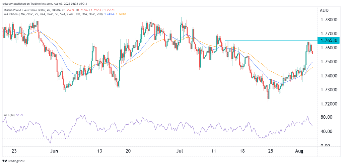
Task: Click the 1.73000 price axis label
Action: point(330,90)
